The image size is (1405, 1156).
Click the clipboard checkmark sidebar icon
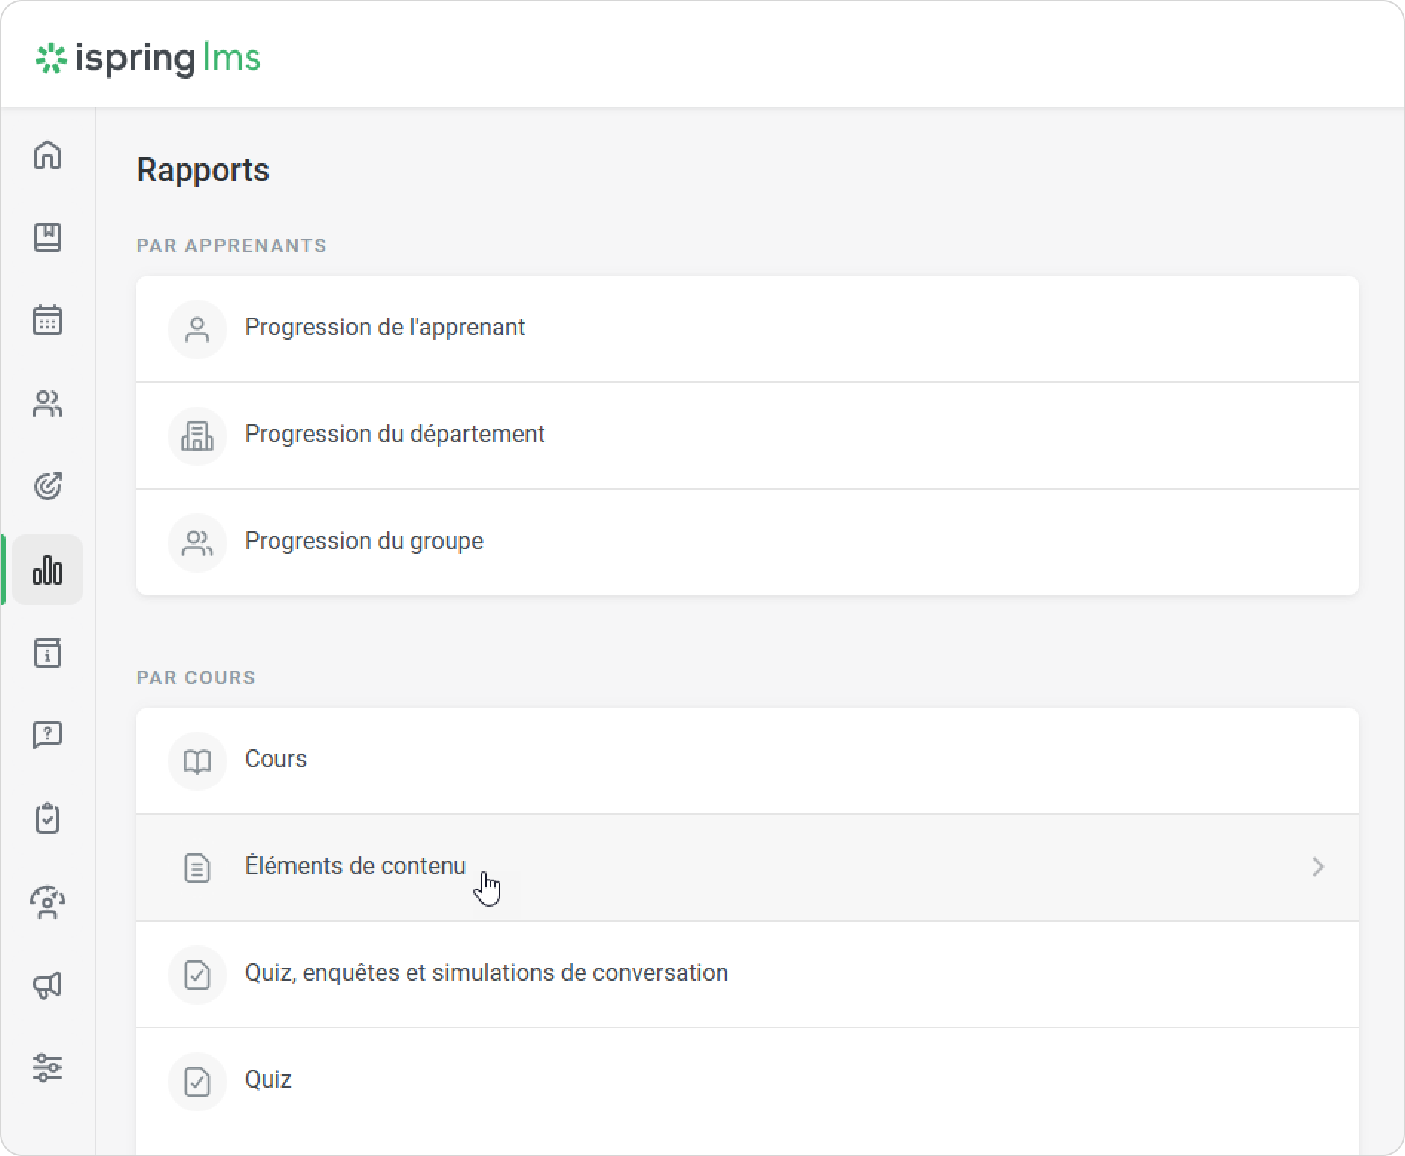pos(47,819)
